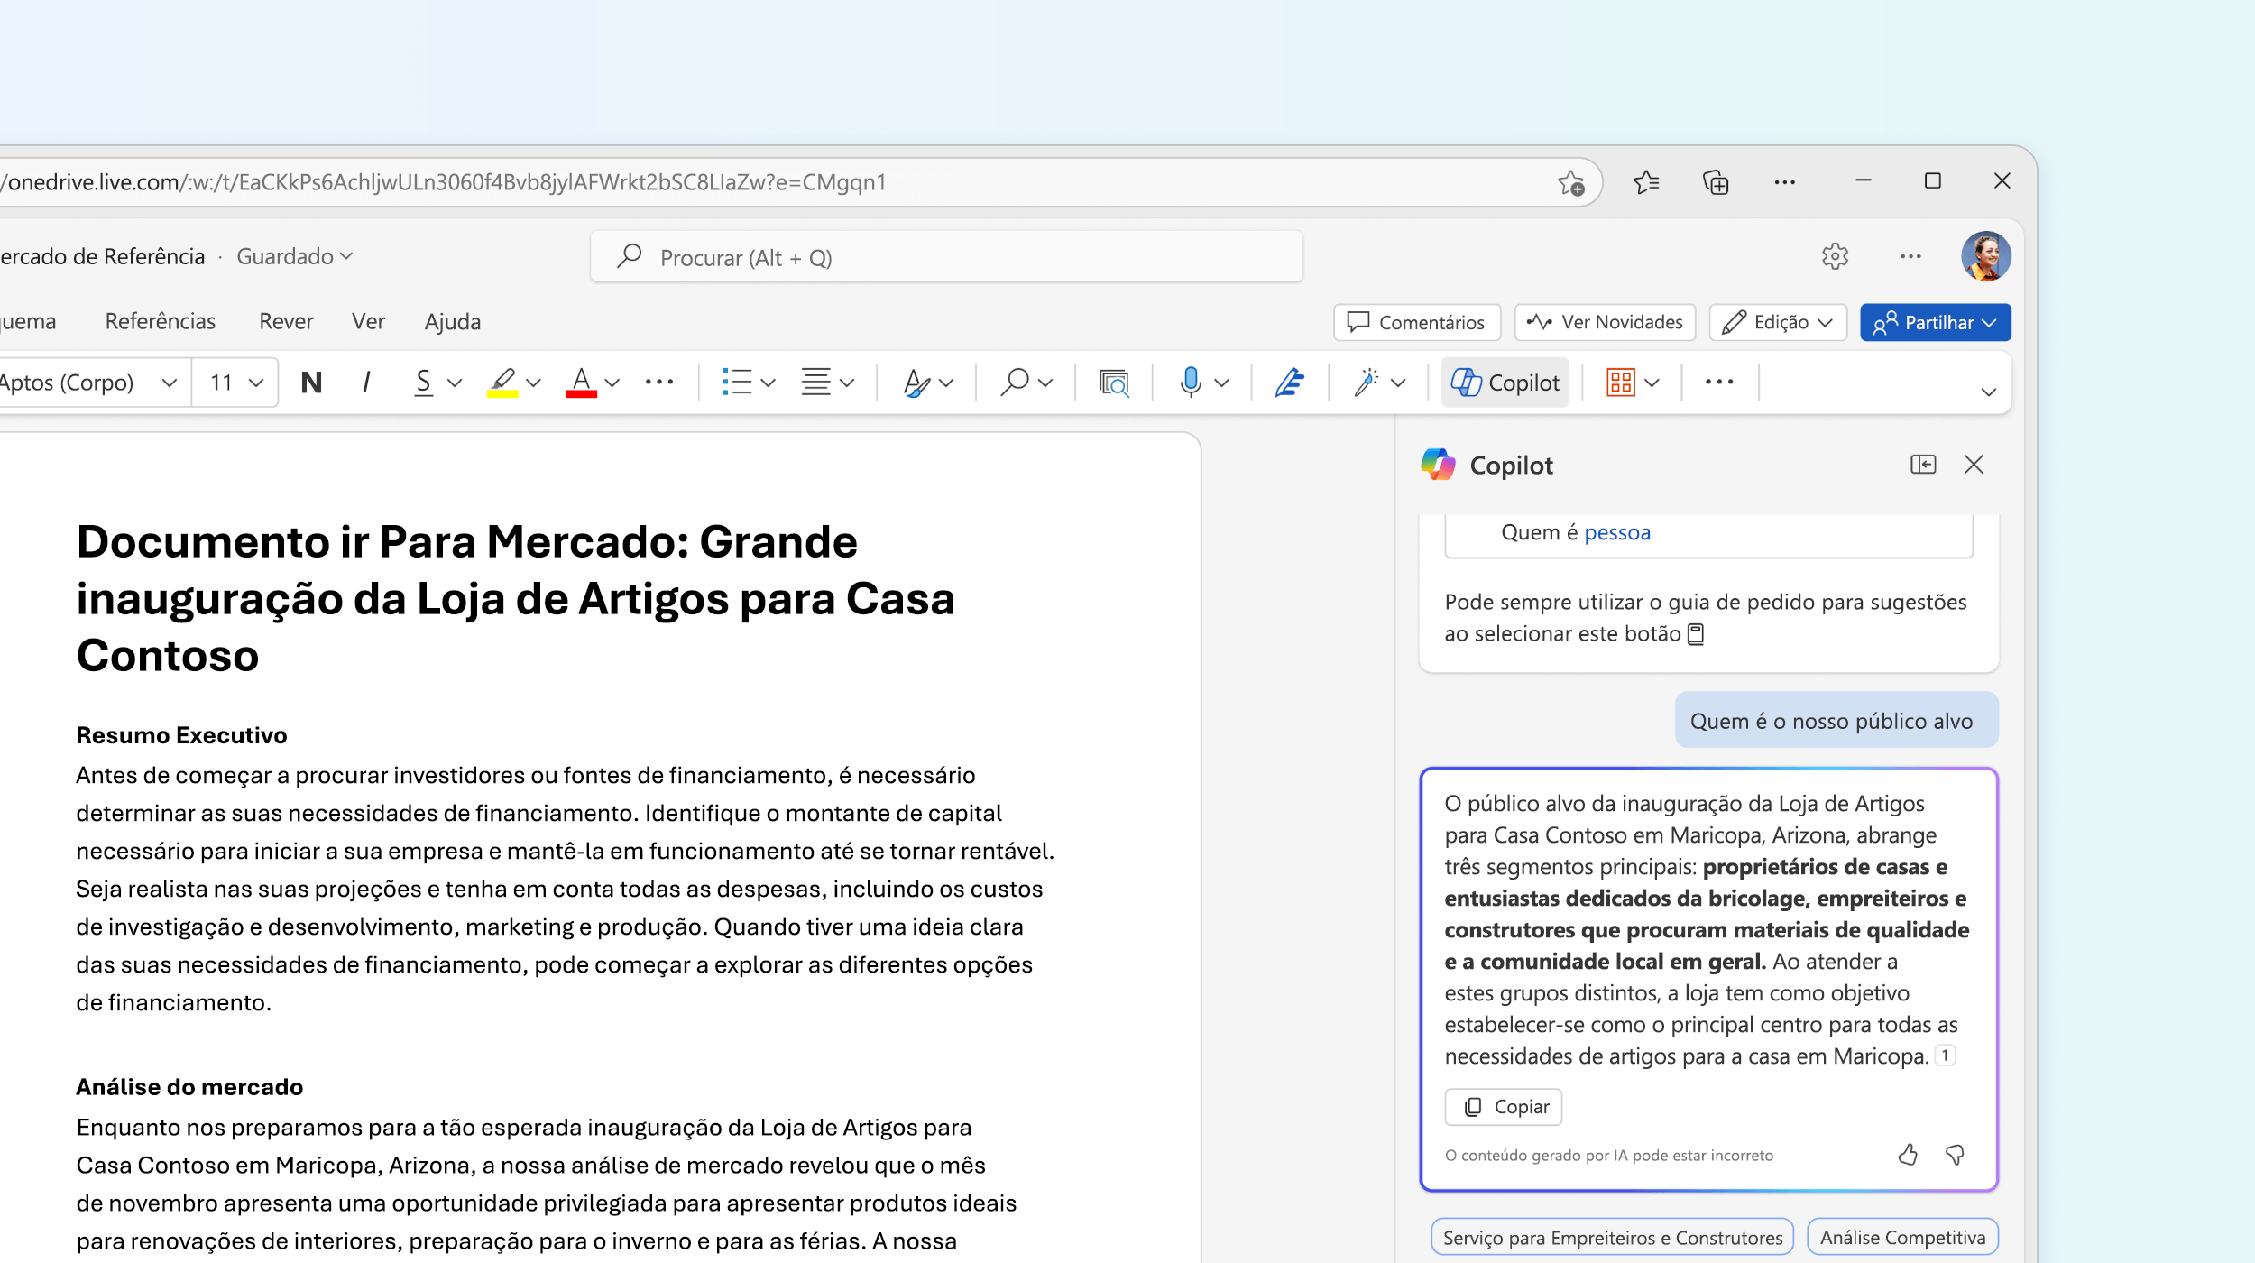Apply yellow text highlight color

[502, 383]
